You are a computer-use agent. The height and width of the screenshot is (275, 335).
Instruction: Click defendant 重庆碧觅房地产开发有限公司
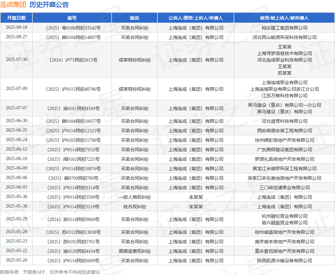(284, 251)
